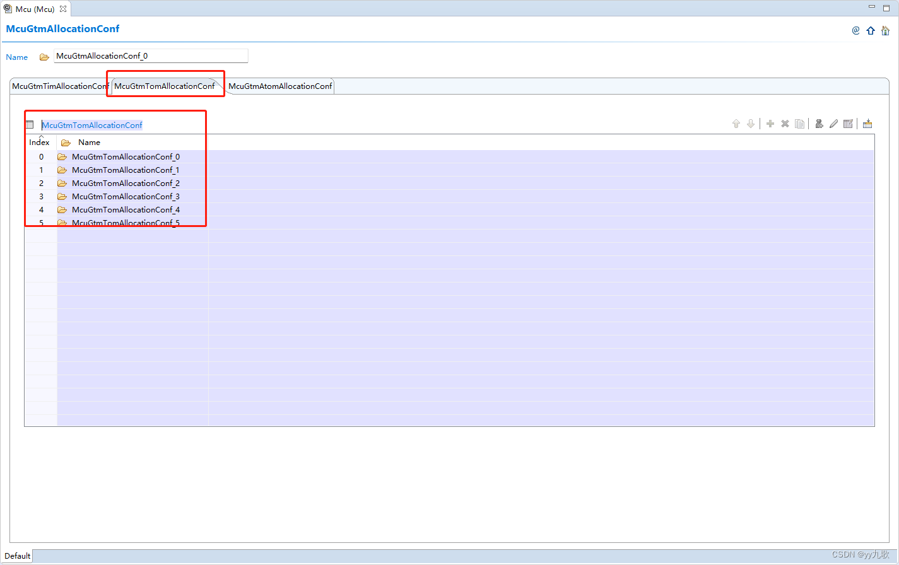Click the @ icon in the editor header
899x565 pixels.
tap(856, 30)
